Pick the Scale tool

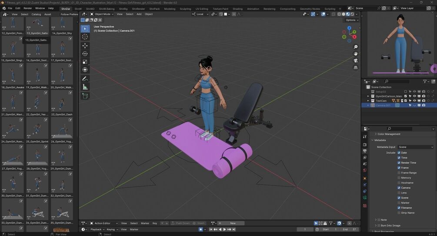tap(85, 62)
